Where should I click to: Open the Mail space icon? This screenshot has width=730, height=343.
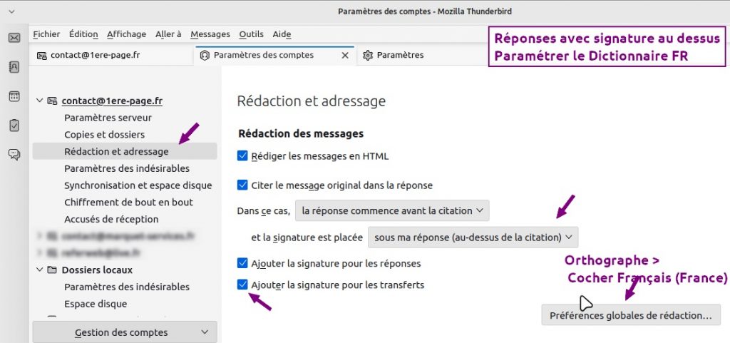14,38
